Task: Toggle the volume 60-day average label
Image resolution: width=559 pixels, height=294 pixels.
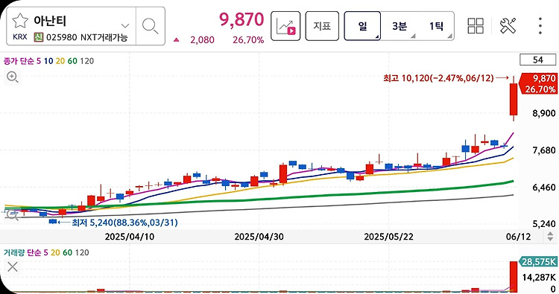Action: 67,252
